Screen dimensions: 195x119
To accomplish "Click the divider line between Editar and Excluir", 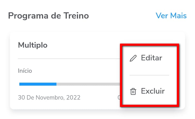I will [149, 75].
